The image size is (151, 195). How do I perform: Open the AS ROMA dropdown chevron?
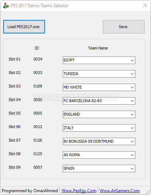pyautogui.click(x=132, y=155)
